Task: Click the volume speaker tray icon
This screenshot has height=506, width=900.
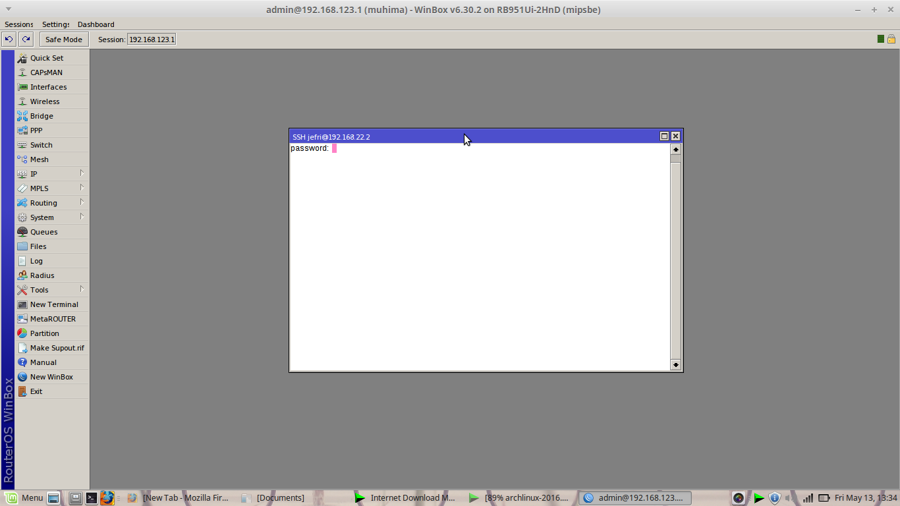Action: click(x=791, y=498)
